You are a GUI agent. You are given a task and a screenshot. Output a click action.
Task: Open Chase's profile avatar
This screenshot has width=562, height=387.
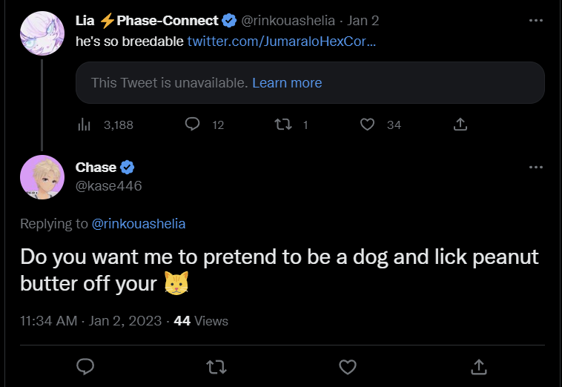42,177
